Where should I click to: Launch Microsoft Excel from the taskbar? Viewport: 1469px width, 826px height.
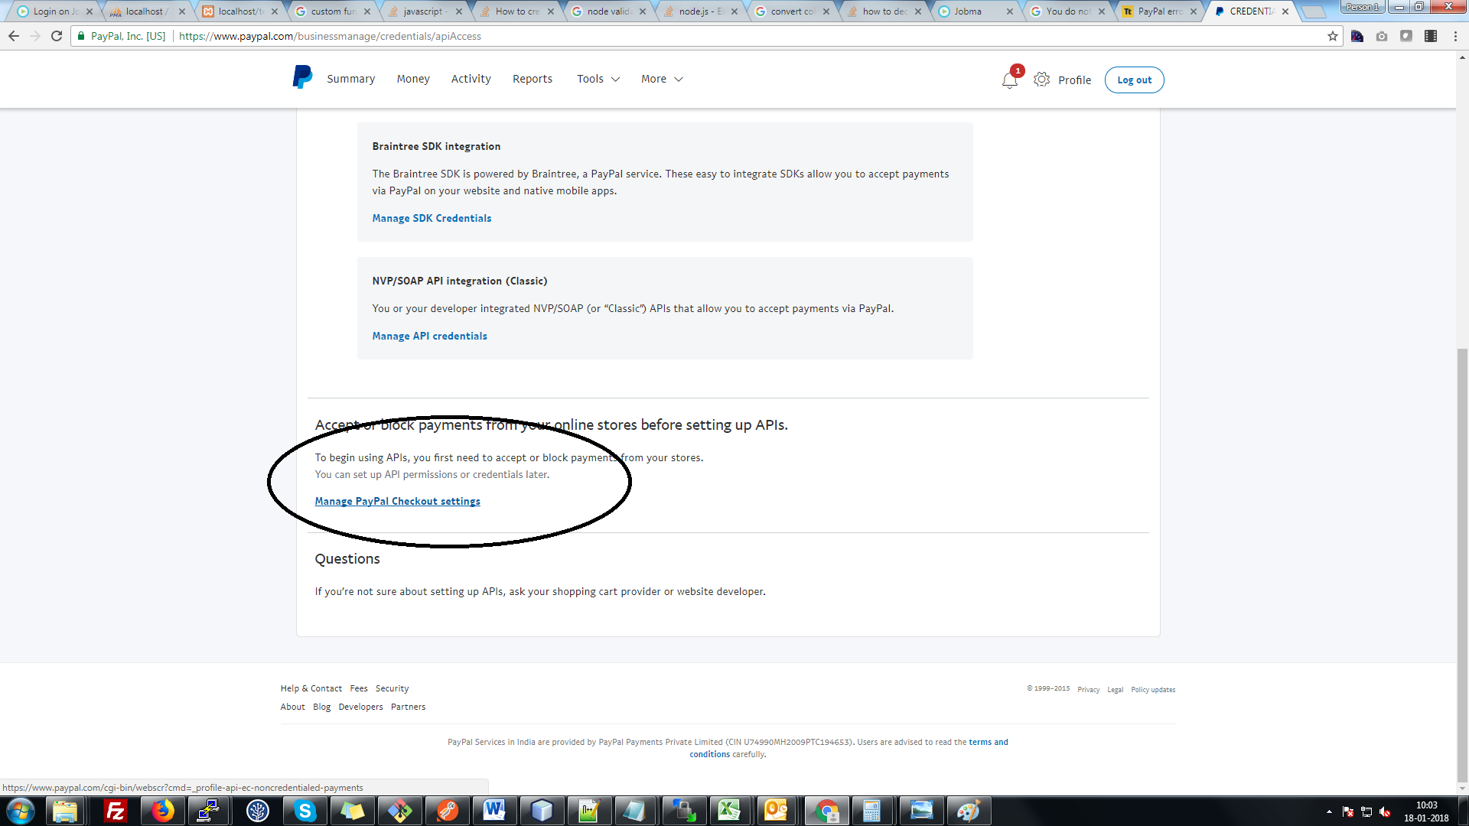[x=731, y=810]
